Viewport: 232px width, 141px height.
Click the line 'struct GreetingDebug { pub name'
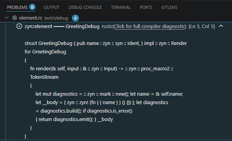106,43
